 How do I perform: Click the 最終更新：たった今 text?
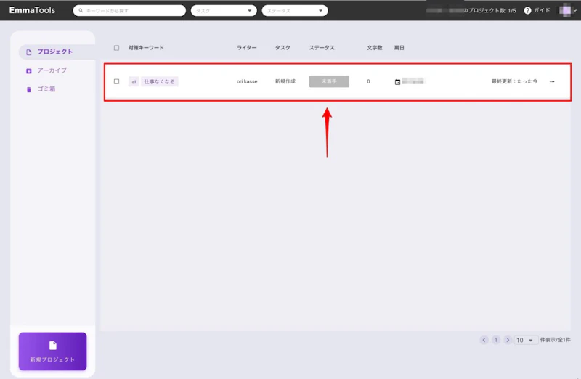[x=514, y=81]
